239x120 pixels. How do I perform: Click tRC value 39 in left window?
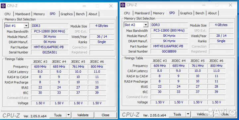click(x=97, y=93)
